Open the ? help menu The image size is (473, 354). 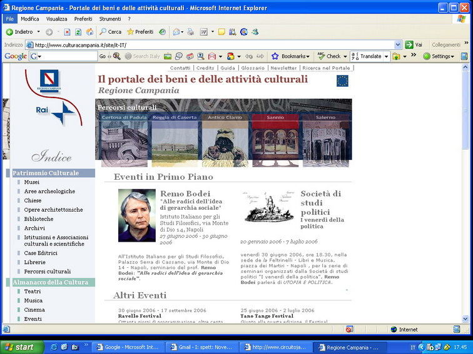tap(129, 19)
